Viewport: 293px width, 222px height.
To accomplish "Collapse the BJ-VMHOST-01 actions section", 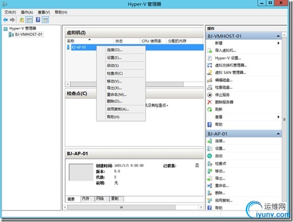I will pos(278,36).
